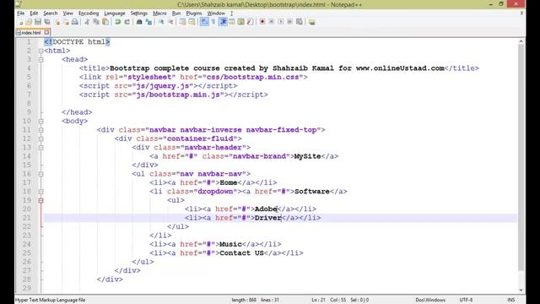
Task: Click the Save All toolbar icon
Action: [x=47, y=22]
